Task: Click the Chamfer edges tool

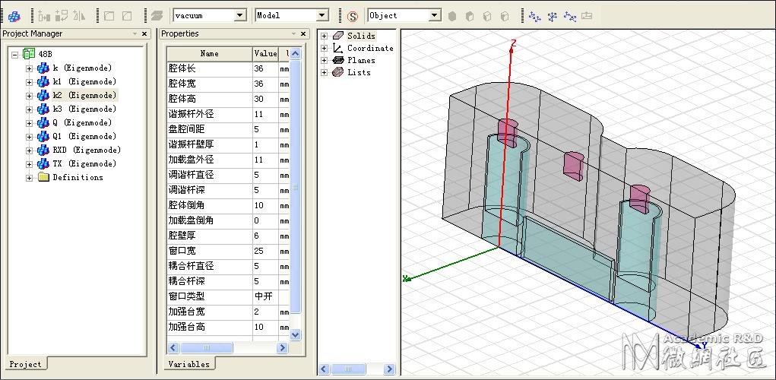Action: pyautogui.click(x=127, y=16)
